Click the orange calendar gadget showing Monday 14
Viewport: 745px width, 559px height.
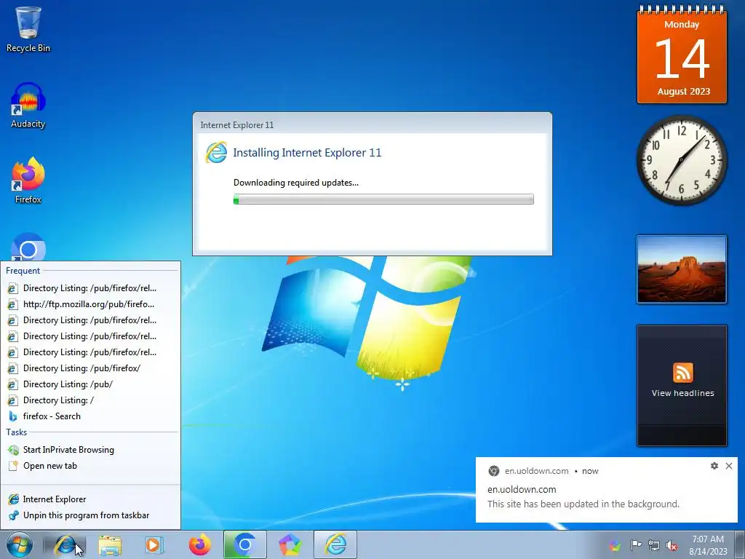tap(682, 54)
